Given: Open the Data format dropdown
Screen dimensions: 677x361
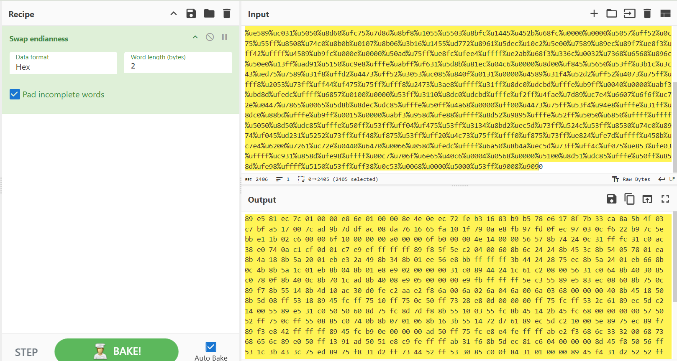Looking at the screenshot, I should (63, 63).
